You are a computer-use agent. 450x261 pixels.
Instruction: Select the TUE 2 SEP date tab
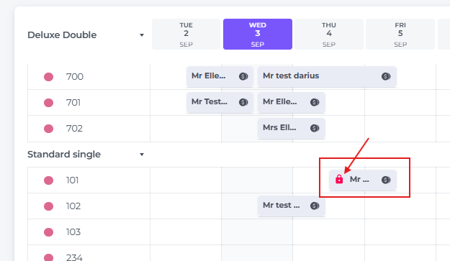click(x=186, y=35)
